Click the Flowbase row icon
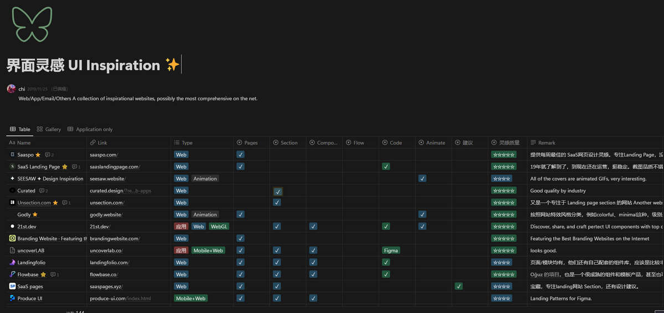The height and width of the screenshot is (313, 664). coord(12,274)
